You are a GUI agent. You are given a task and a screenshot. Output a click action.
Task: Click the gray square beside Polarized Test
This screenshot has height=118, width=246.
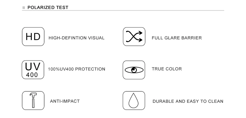point(24,7)
